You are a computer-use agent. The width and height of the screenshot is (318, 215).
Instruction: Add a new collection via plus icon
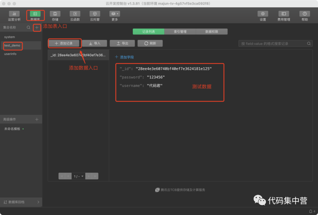click(x=37, y=27)
